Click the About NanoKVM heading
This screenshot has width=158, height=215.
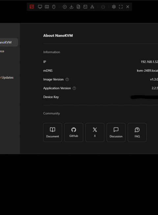click(x=58, y=35)
